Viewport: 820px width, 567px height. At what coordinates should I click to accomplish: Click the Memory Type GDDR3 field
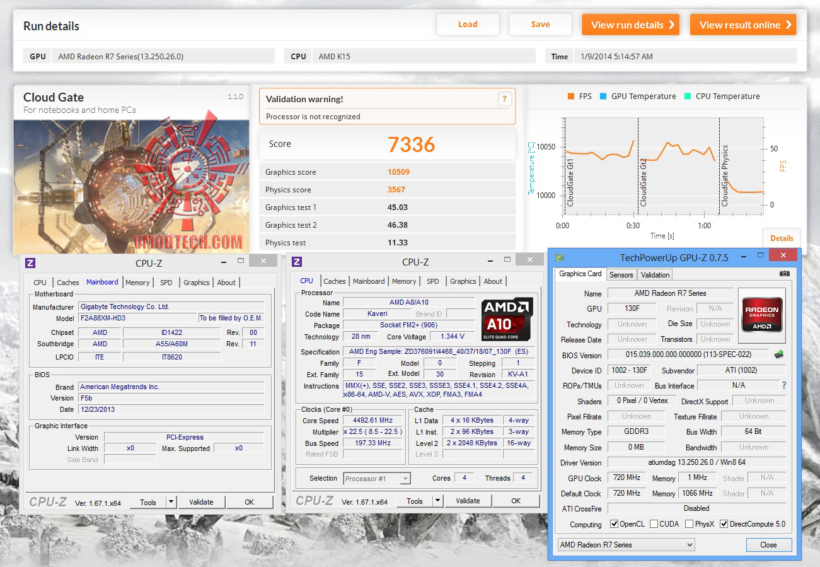636,432
